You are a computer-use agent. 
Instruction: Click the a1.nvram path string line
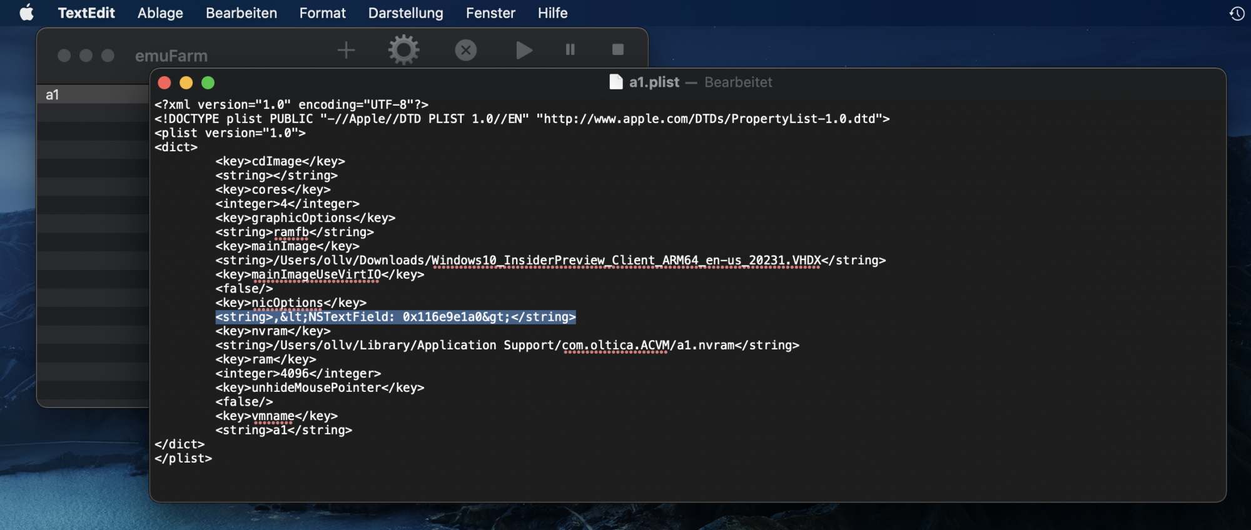(507, 345)
